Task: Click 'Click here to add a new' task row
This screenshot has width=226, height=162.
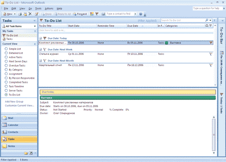Action: [126, 30]
